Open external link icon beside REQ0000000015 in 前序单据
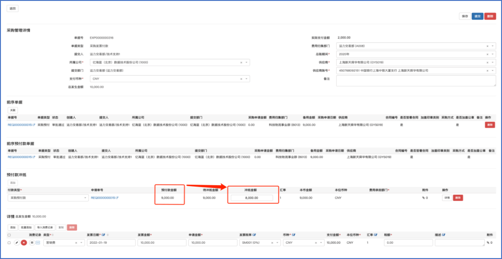Viewport: 502px width, 259px height. pos(33,125)
